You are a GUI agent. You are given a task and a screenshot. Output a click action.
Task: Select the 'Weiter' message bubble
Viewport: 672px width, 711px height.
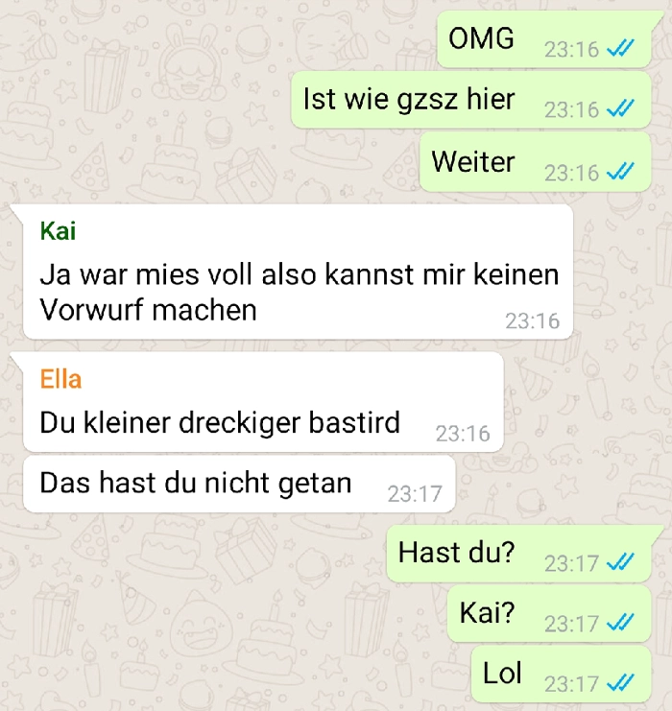point(536,162)
